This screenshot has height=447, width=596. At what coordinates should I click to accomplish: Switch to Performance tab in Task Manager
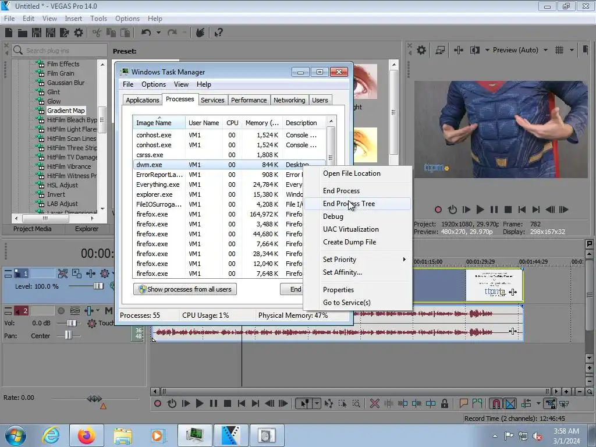(x=249, y=100)
